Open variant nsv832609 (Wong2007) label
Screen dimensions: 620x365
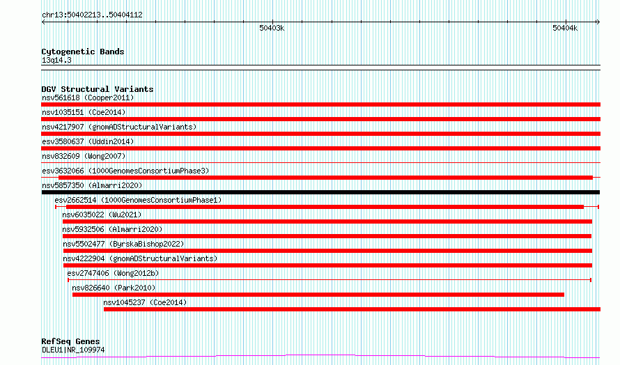click(x=84, y=156)
